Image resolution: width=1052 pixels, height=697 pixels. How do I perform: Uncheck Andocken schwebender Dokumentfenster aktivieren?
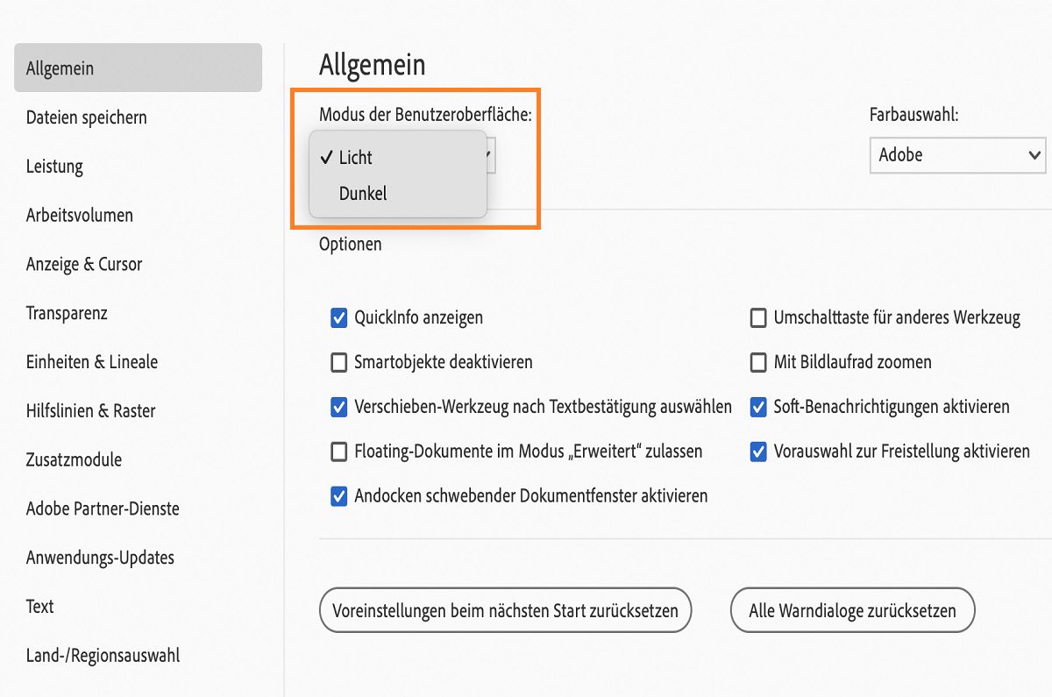pyautogui.click(x=339, y=496)
